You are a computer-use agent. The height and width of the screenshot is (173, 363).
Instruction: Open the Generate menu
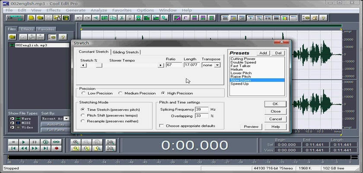pyautogui.click(x=76, y=10)
